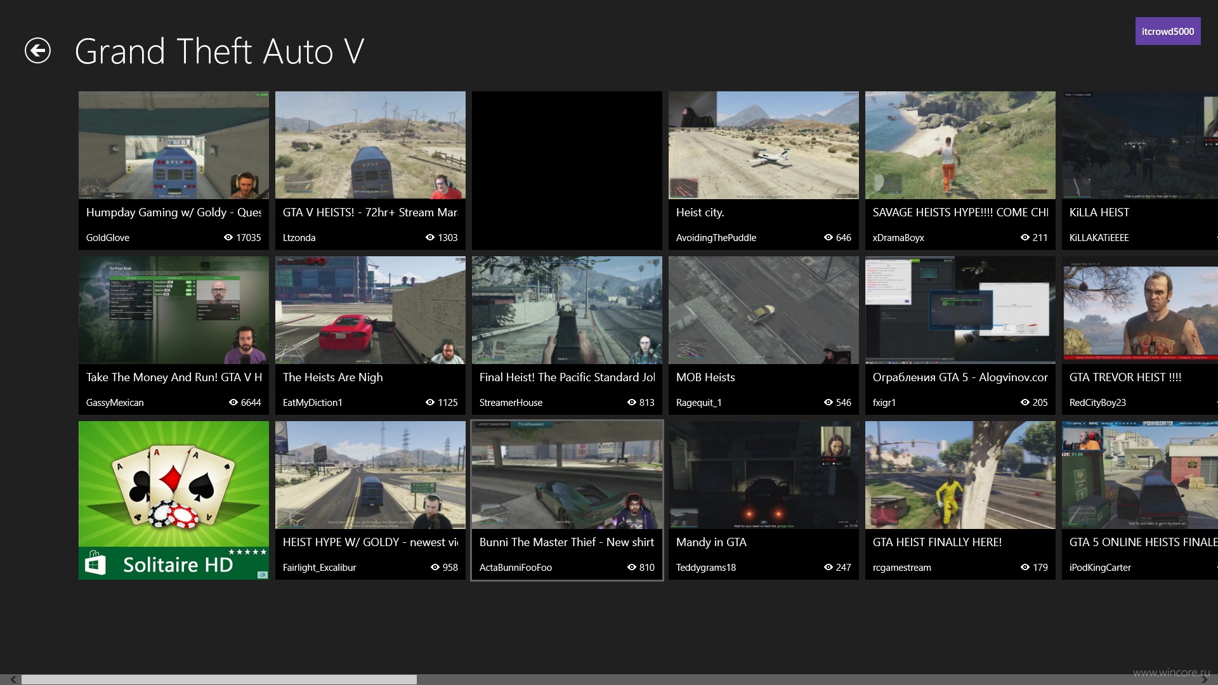This screenshot has height=685, width=1218.
Task: Open fxigr1's Ограбления GTA 5 stream thumbnail
Action: (960, 310)
